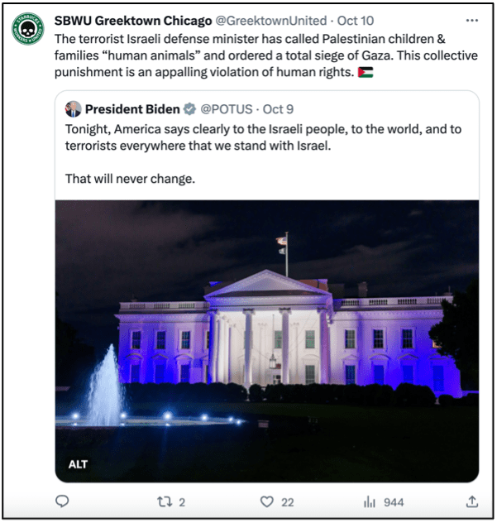
Task: Open the tweet's three-dot more options menu
Action: [471, 20]
